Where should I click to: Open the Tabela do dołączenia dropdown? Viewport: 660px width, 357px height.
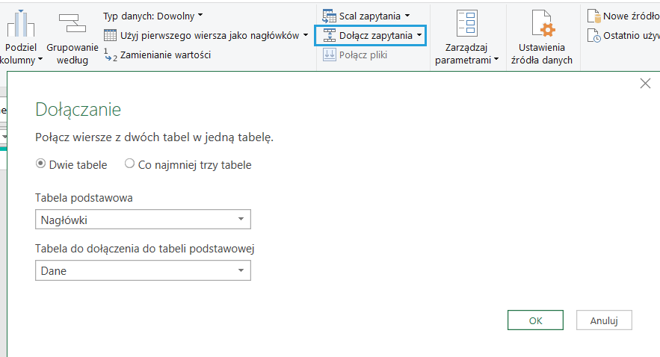[241, 271]
